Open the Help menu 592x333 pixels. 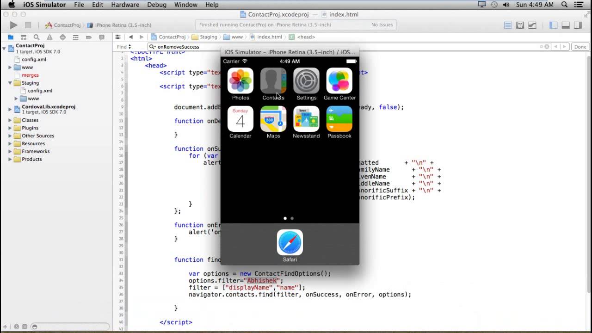(x=212, y=5)
